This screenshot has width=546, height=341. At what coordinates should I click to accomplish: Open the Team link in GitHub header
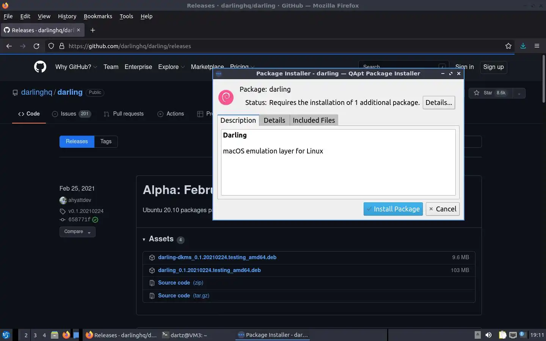point(111,67)
